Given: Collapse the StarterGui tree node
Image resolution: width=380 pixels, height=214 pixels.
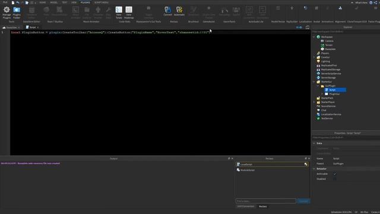Looking at the screenshot, I should pos(314,82).
